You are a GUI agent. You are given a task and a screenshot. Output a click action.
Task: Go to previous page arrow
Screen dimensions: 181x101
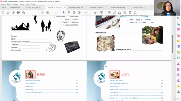42,13
